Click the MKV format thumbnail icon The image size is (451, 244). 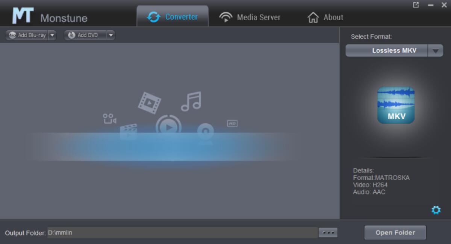click(396, 105)
